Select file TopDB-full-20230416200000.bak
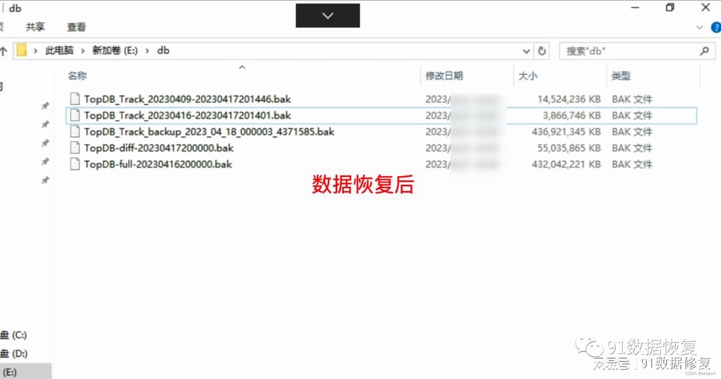The width and height of the screenshot is (721, 379). point(158,164)
